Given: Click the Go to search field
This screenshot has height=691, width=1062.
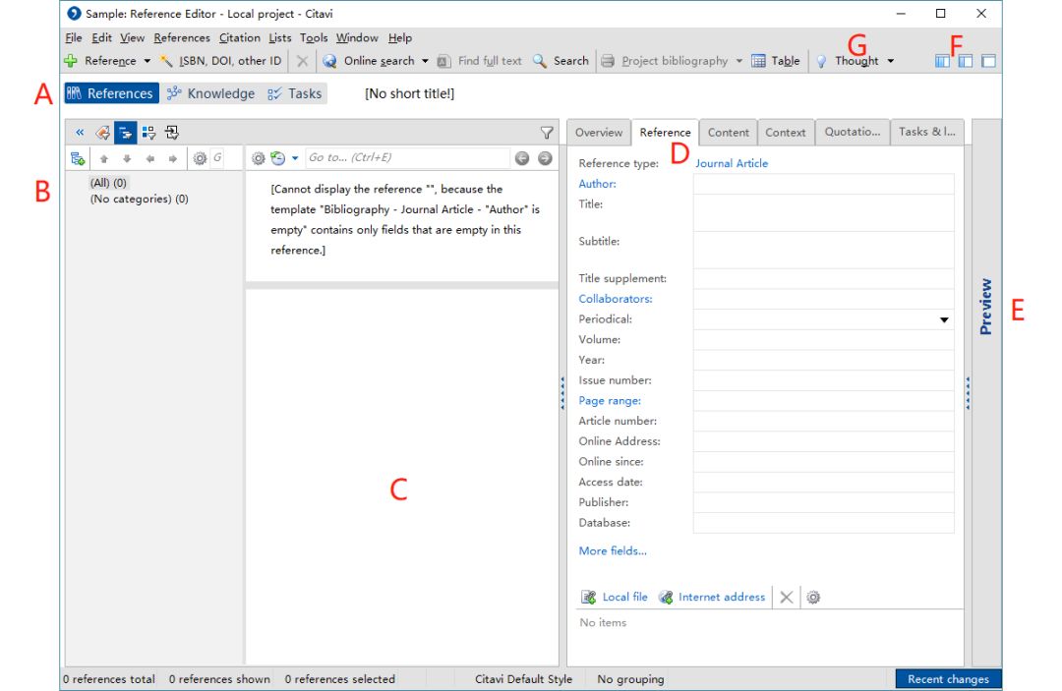Looking at the screenshot, I should [408, 157].
